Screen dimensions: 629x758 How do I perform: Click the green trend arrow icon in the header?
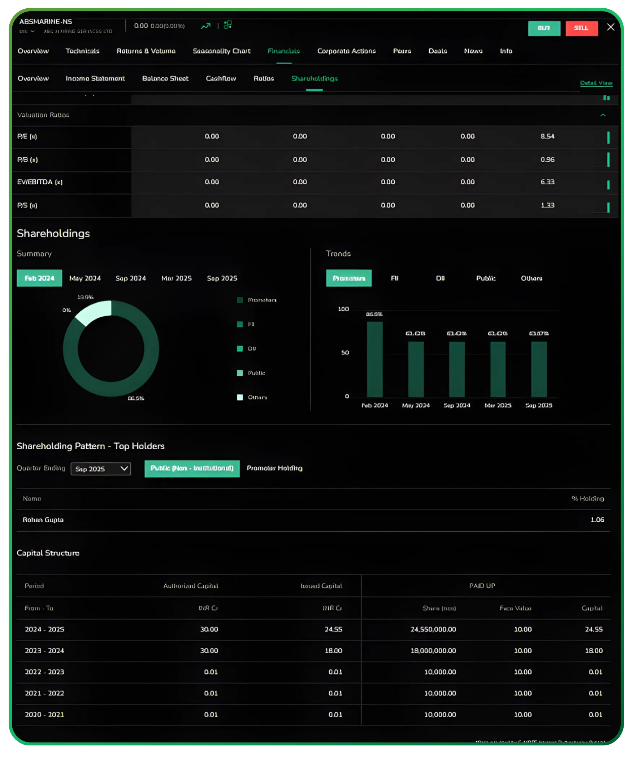207,26
